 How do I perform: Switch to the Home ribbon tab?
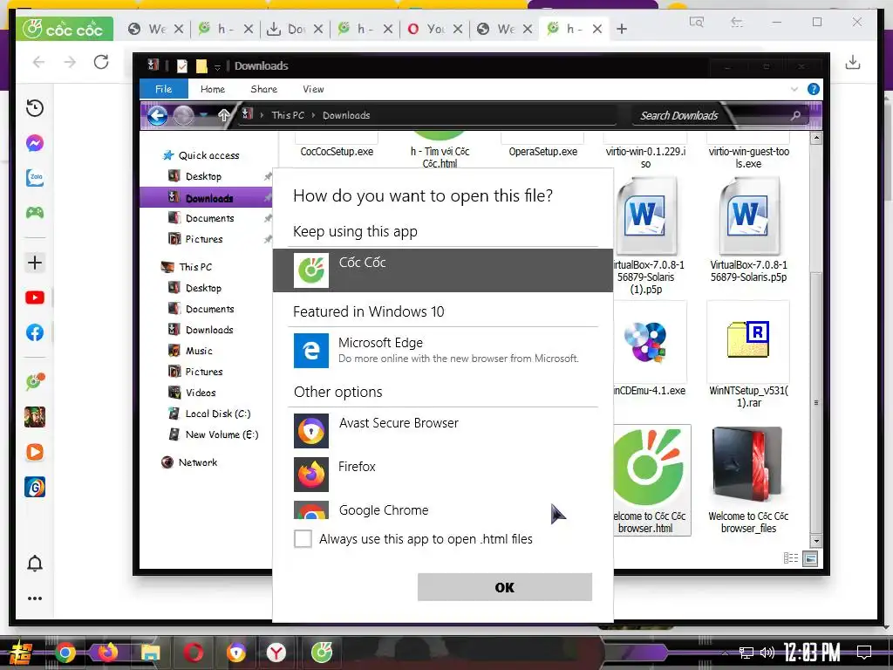tap(213, 89)
